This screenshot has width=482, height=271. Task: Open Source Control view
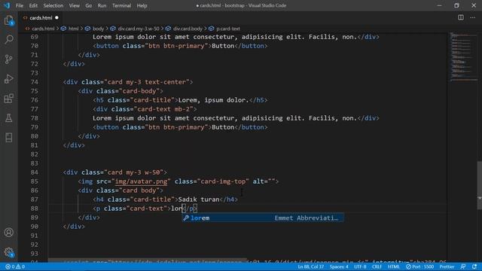click(9, 59)
